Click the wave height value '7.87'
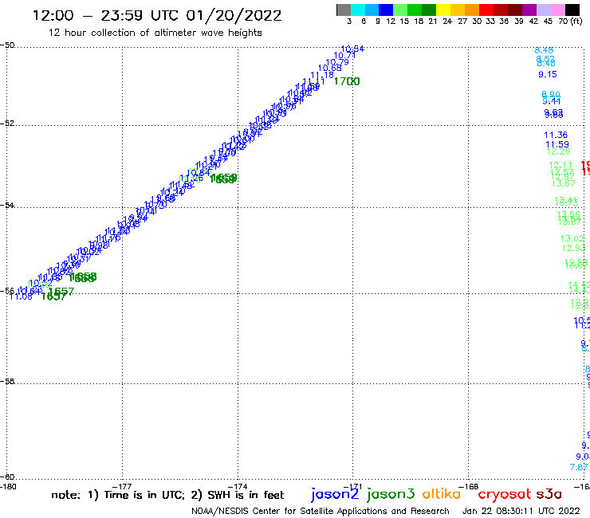This screenshot has width=590, height=518. tap(579, 467)
